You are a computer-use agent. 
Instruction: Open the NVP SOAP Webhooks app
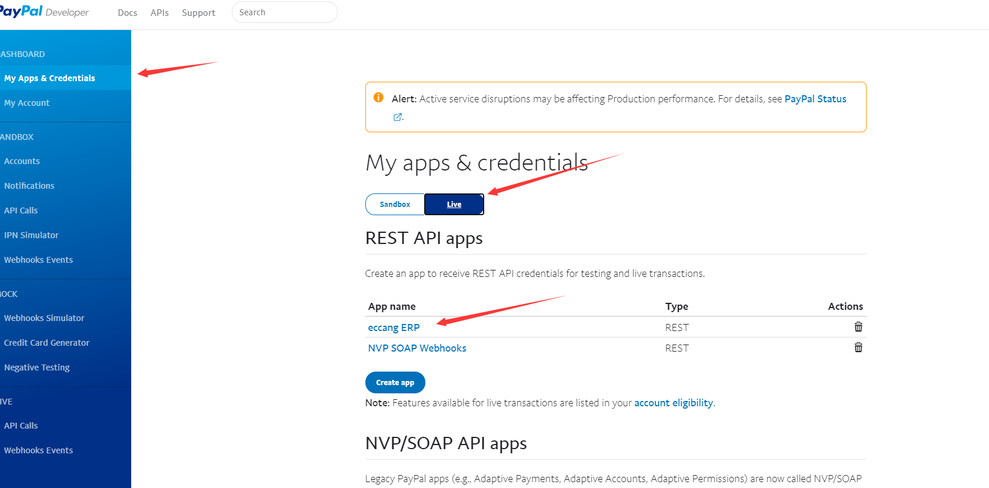coord(417,348)
